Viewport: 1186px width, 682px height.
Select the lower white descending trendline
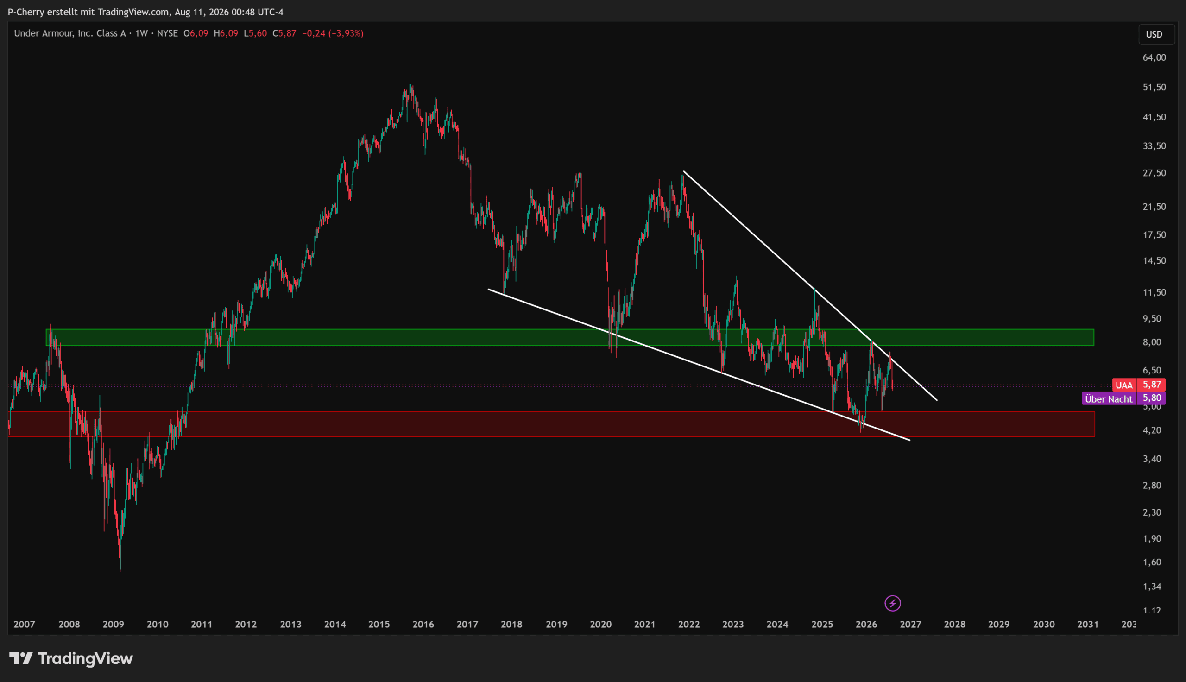click(699, 365)
